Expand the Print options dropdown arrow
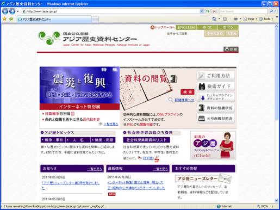Viewport: 280px width, 210px height. 241,19
